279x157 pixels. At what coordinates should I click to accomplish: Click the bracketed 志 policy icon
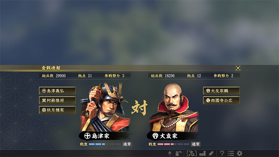(191, 153)
